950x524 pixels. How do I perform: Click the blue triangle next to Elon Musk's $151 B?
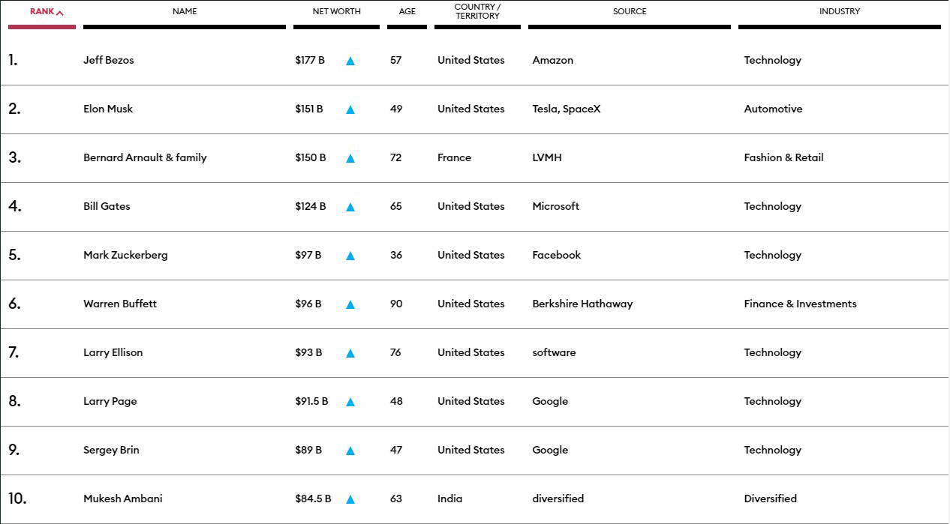(350, 109)
